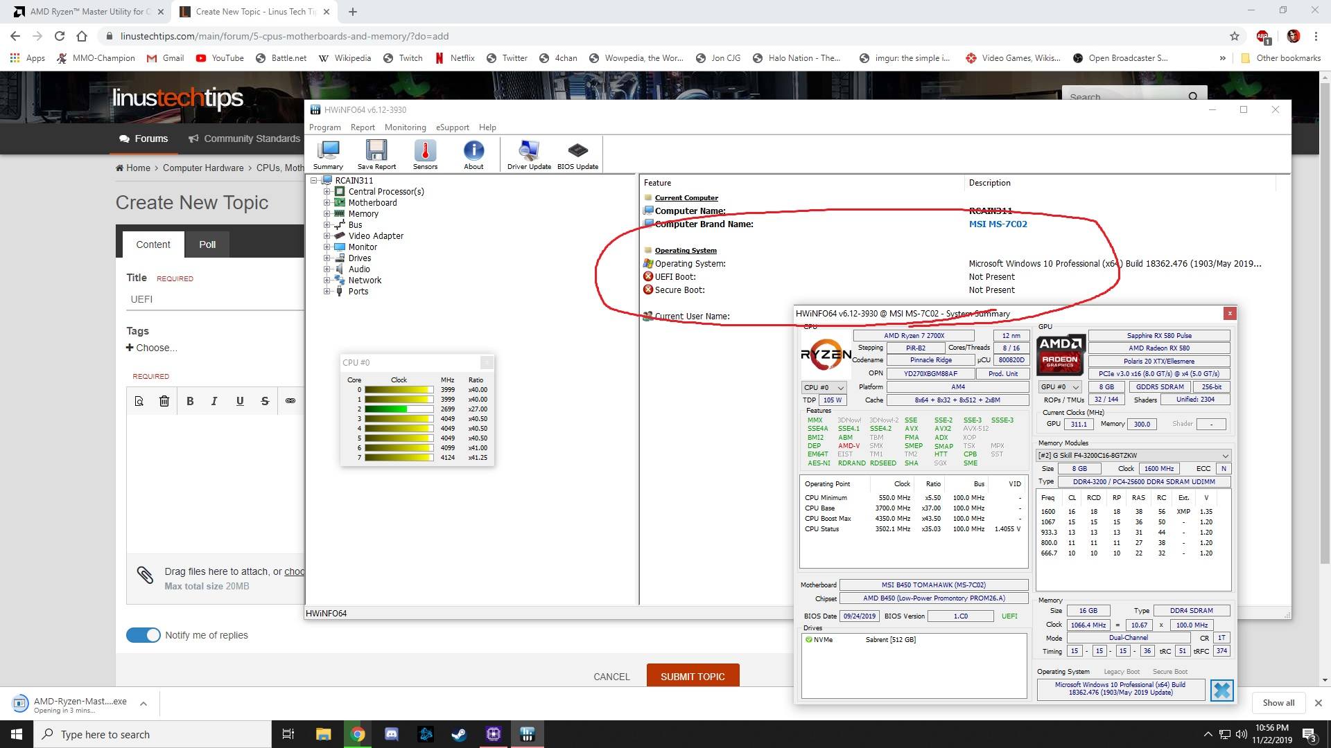This screenshot has width=1331, height=748.
Task: Open the Community Standards link
Action: pos(244,139)
